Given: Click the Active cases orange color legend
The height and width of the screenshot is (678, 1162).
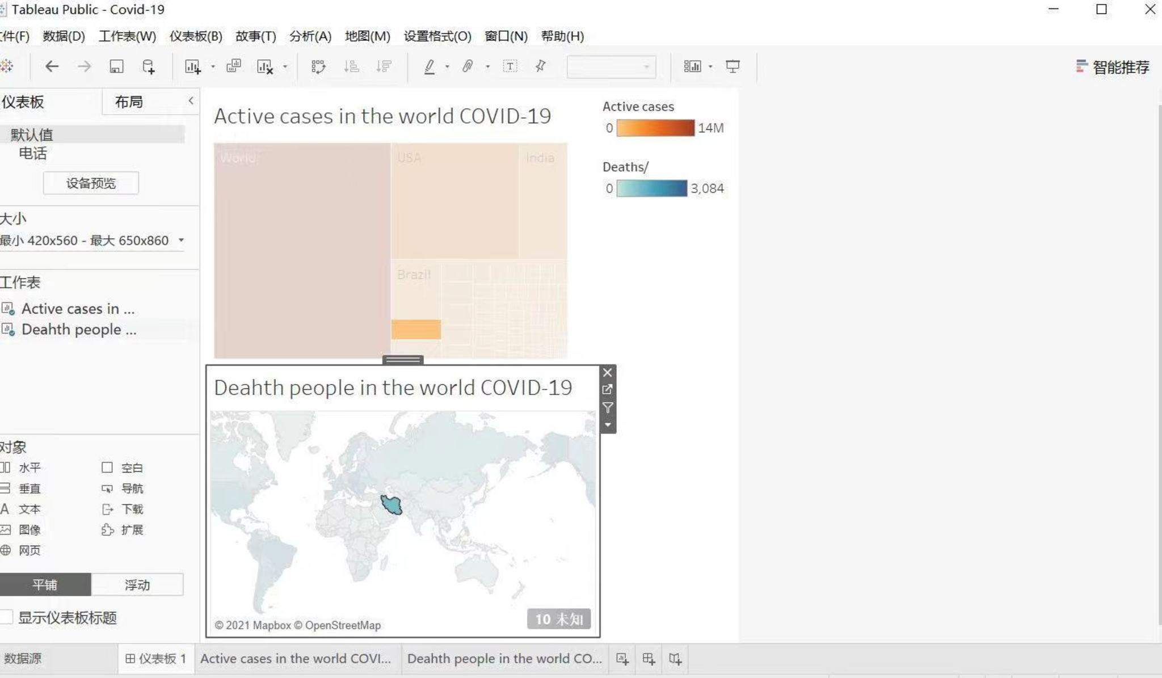Looking at the screenshot, I should [x=655, y=128].
